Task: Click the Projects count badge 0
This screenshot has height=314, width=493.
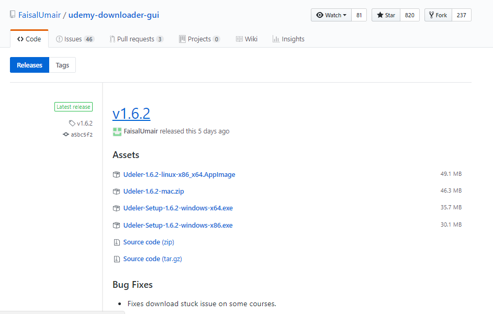Action: pyautogui.click(x=216, y=39)
